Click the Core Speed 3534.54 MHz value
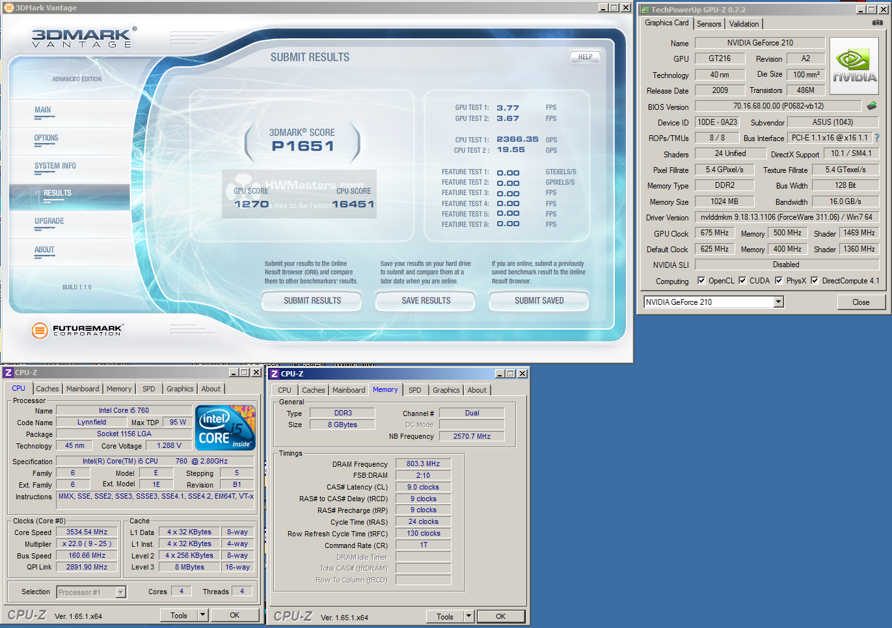This screenshot has height=628, width=892. 87,532
